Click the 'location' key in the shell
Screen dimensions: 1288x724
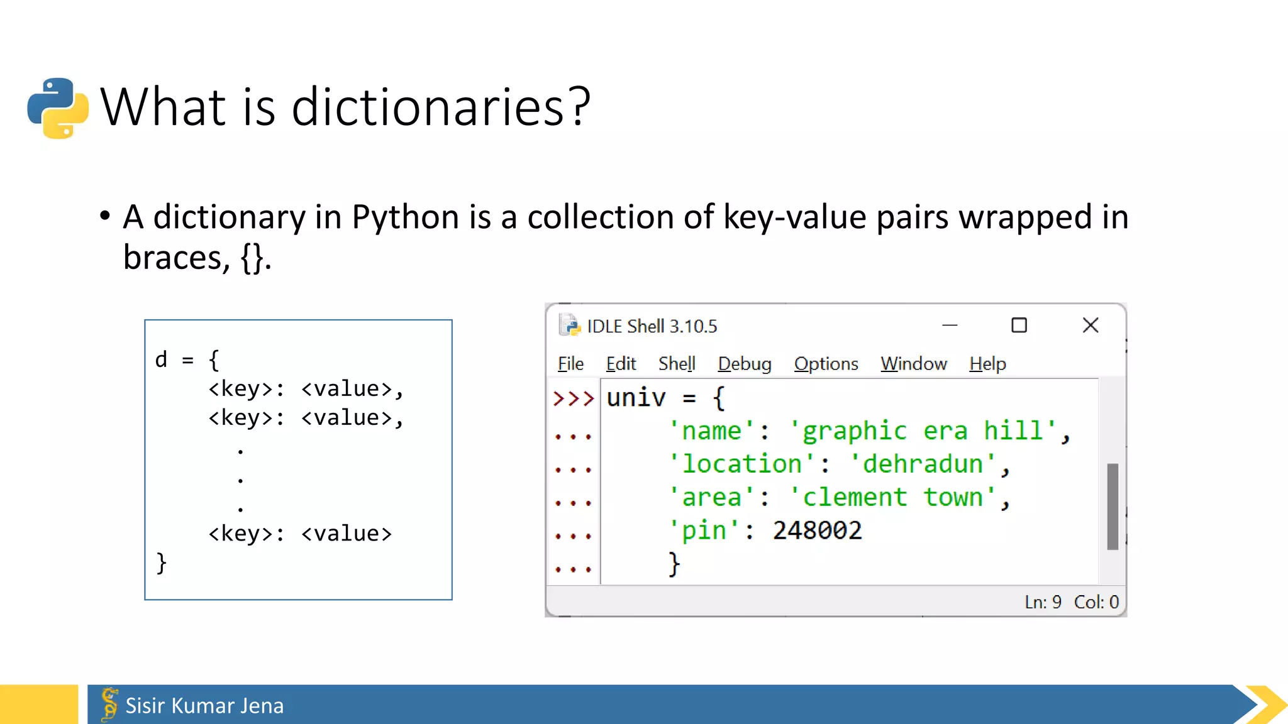click(x=741, y=464)
